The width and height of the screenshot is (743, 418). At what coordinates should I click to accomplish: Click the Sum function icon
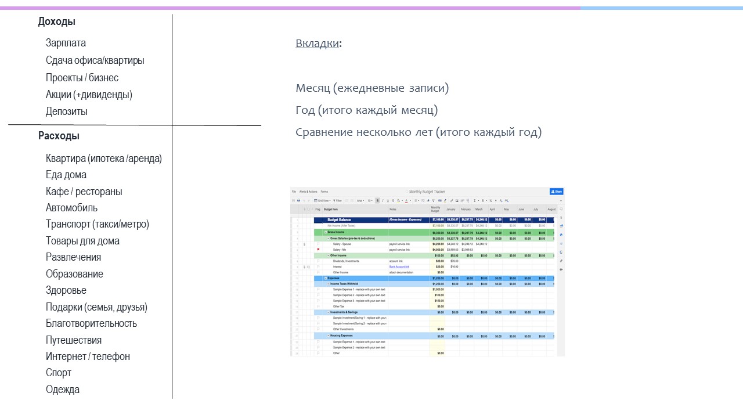point(475,200)
